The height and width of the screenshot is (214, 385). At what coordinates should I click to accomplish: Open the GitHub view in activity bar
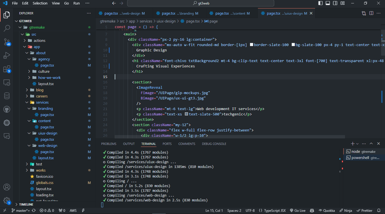coord(6,109)
